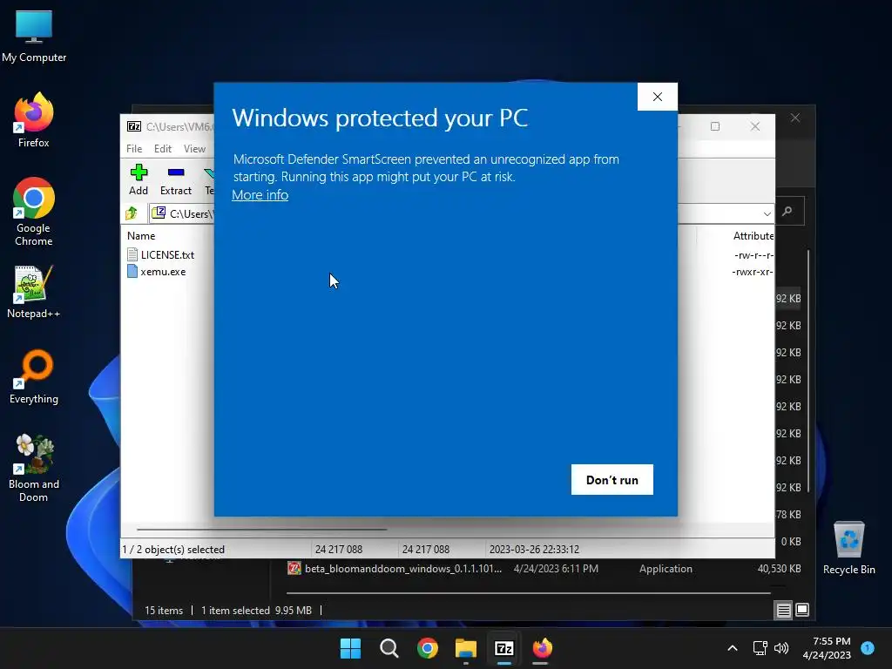
Task: Click the File Explorer search icon
Action: point(787,211)
